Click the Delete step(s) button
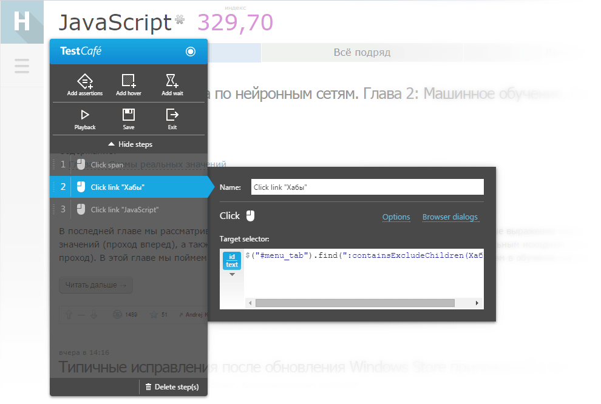The image size is (601, 404). coord(172,387)
